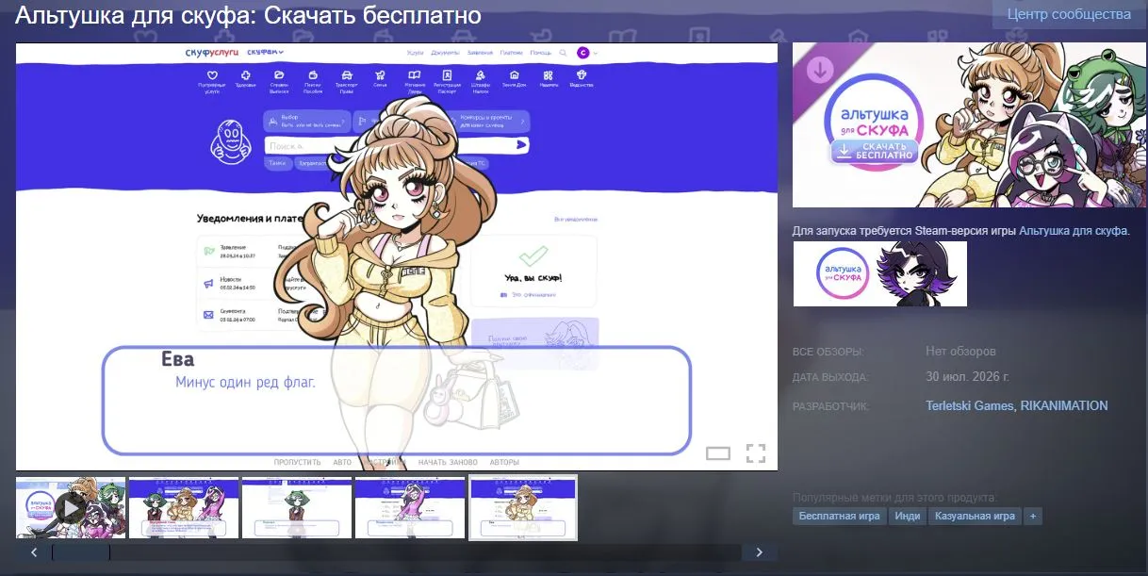Click the Ведомства icon

click(582, 74)
